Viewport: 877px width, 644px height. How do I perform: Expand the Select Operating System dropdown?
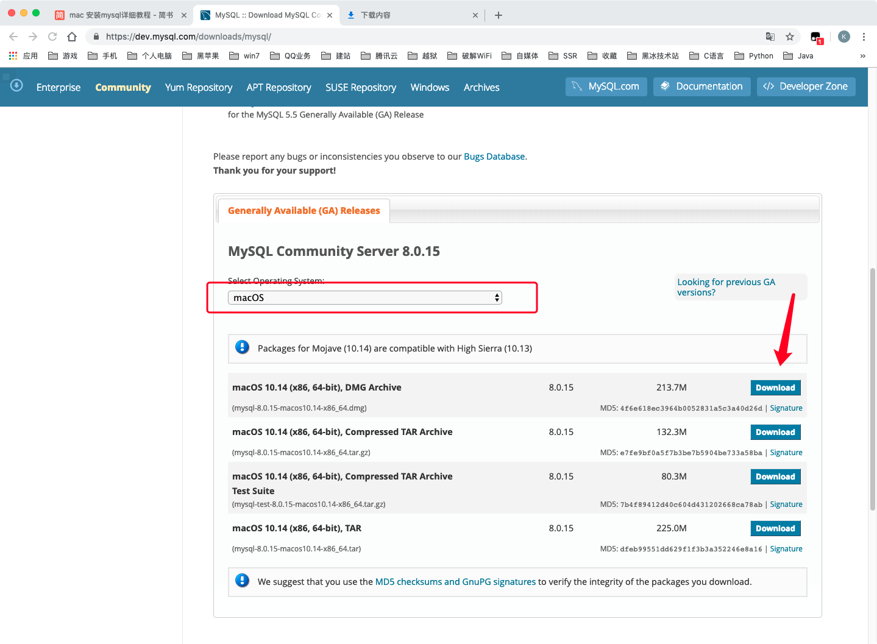point(365,297)
